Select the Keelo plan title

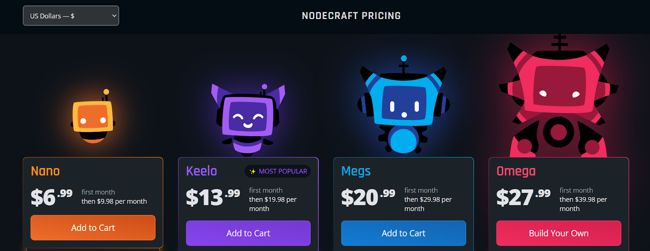(x=201, y=171)
